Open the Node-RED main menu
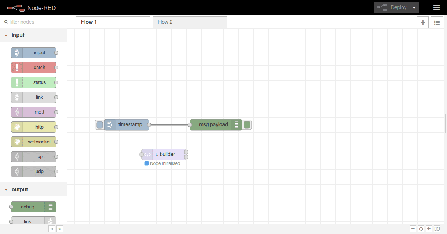Image resolution: width=447 pixels, height=234 pixels. point(436,7)
